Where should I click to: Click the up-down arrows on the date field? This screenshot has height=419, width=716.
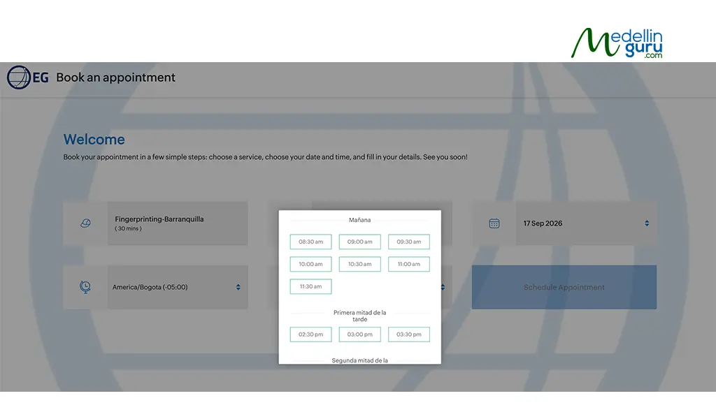tap(647, 223)
